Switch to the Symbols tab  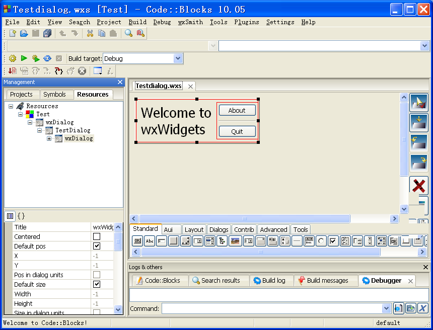(54, 95)
